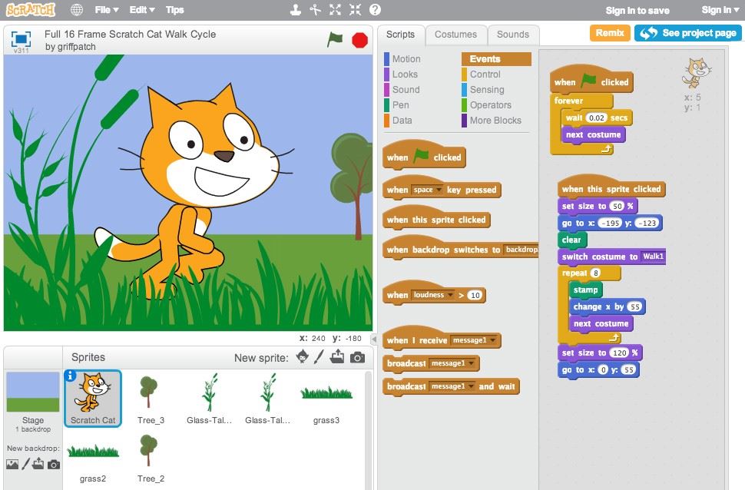Take a new backdrop photo with camera
Image resolution: width=745 pixels, height=490 pixels.
pyautogui.click(x=54, y=465)
